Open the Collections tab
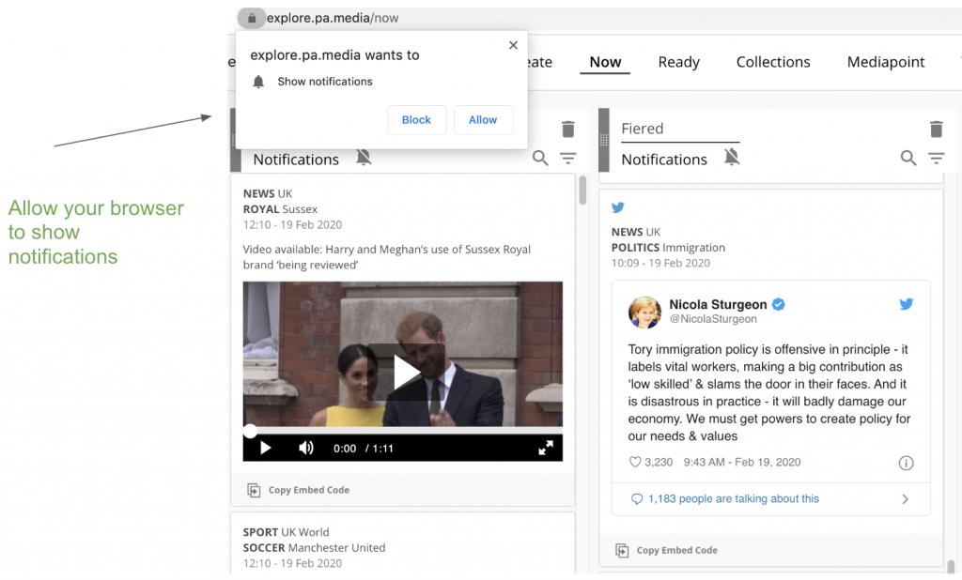 pyautogui.click(x=772, y=62)
